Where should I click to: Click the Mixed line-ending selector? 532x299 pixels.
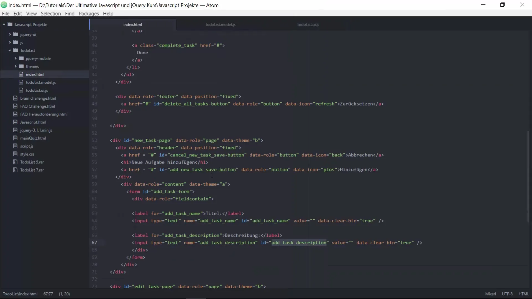[x=491, y=294]
